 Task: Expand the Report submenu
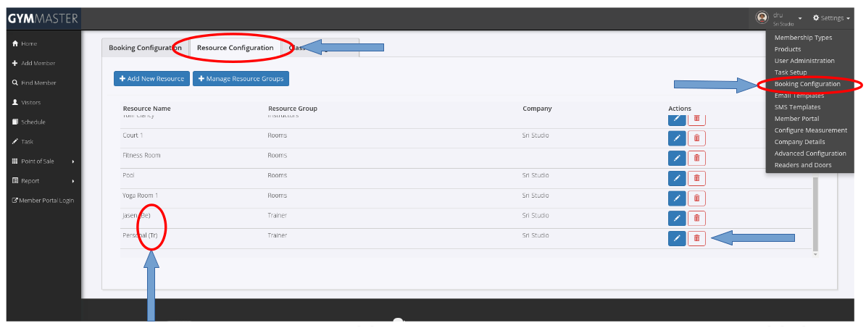click(43, 180)
